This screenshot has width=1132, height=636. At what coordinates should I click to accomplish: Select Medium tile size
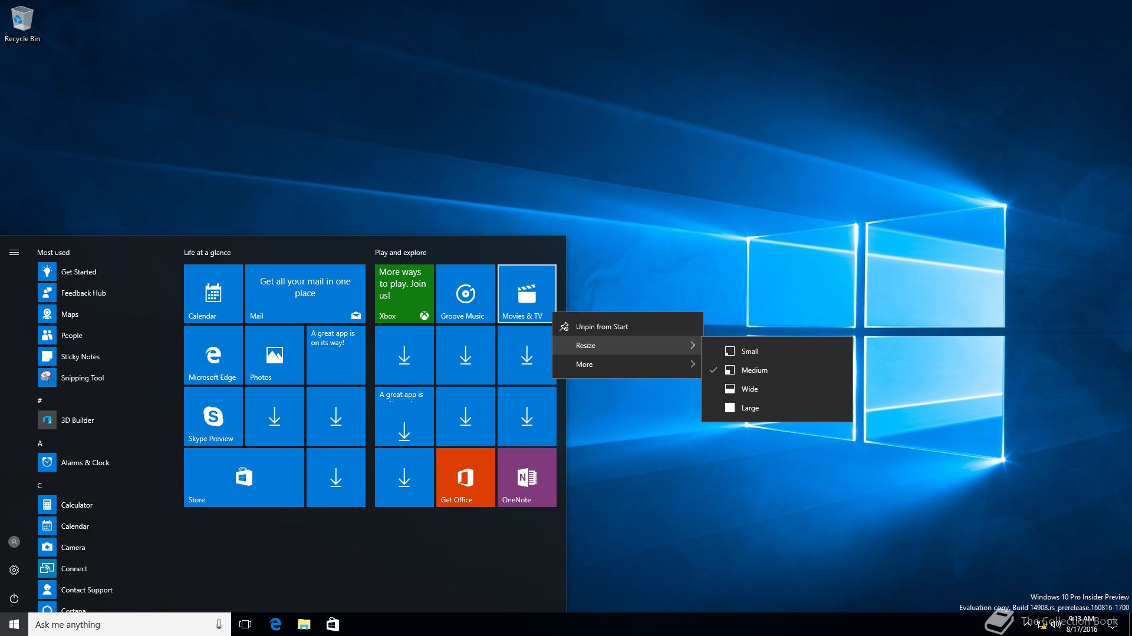777,370
